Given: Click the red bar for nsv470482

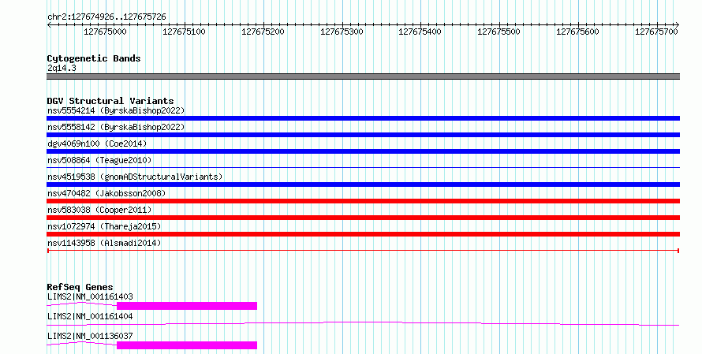Looking at the screenshot, I should click(363, 201).
